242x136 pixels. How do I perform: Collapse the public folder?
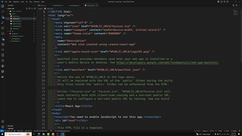pos(21,14)
